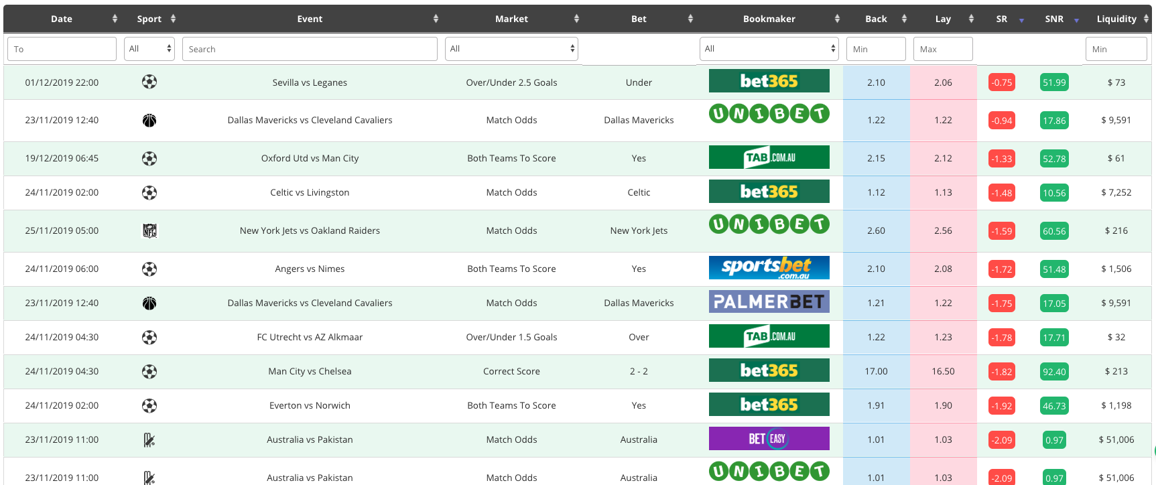This screenshot has height=485, width=1156.
Task: Click the bet365 logo for Sevilla vs Leganes
Action: [x=769, y=81]
